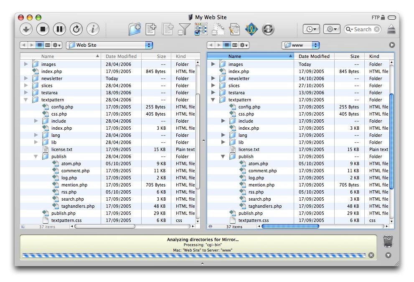The height and width of the screenshot is (282, 414).
Task: Click the Stop transfer button in toolbar
Action: click(43, 29)
